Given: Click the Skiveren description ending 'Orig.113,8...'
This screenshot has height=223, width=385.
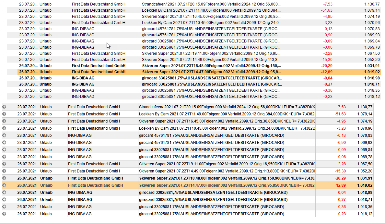Looking at the screenshot, I should (x=211, y=59).
